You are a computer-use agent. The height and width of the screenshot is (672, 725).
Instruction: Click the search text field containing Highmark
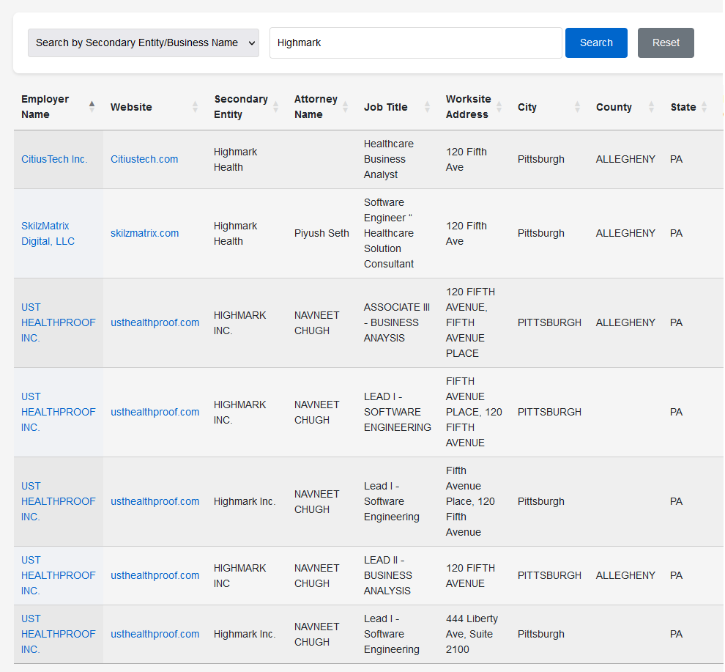(416, 43)
